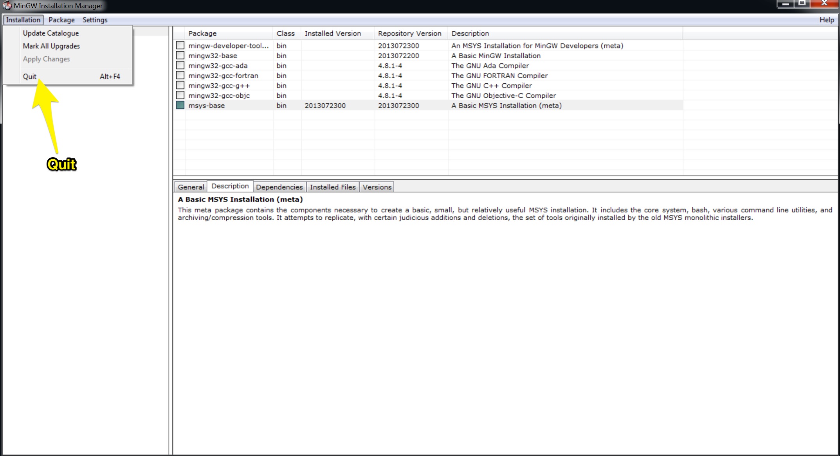Click Quit in the Installation menu
This screenshot has width=840, height=456.
click(x=30, y=77)
